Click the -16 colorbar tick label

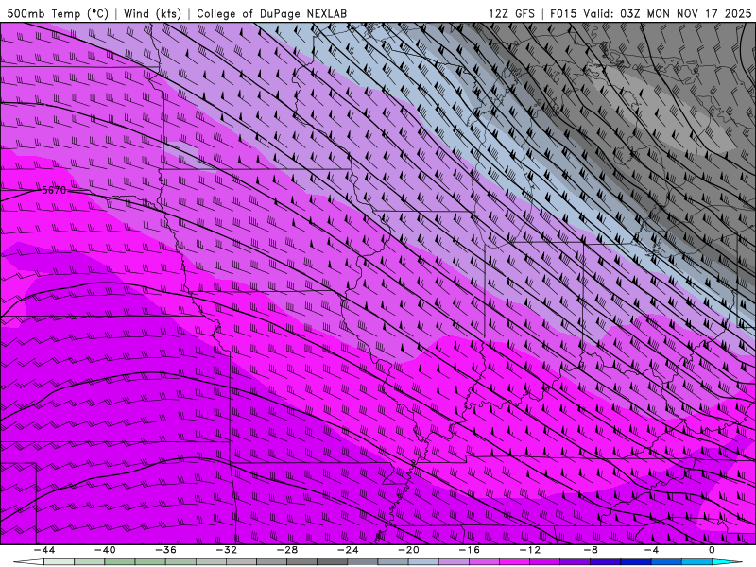(x=469, y=550)
